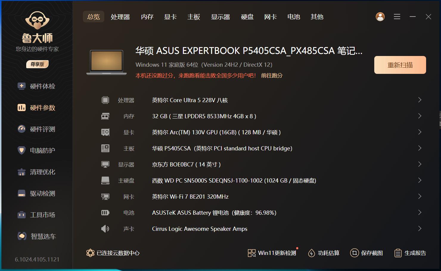Screen dimensions: 441x271
Task: Open the hamburger main menu
Action: (x=397, y=17)
